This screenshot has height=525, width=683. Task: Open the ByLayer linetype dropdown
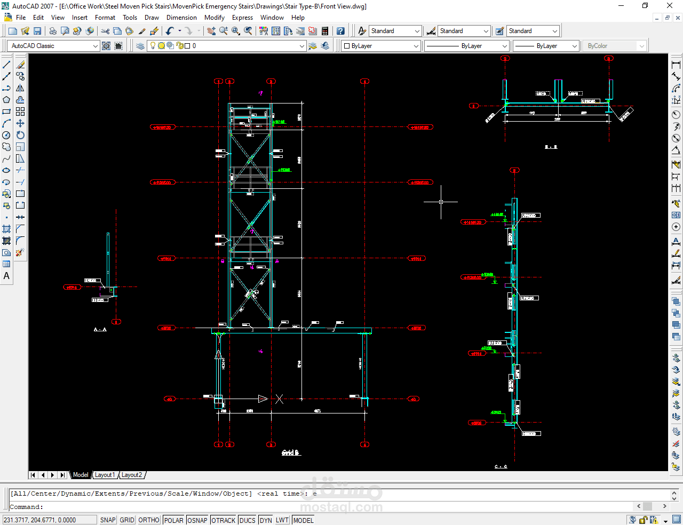point(505,46)
